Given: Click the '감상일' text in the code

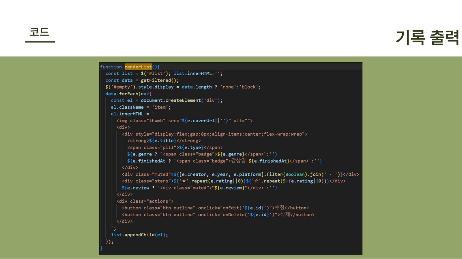Looking at the screenshot, I should (x=239, y=161).
